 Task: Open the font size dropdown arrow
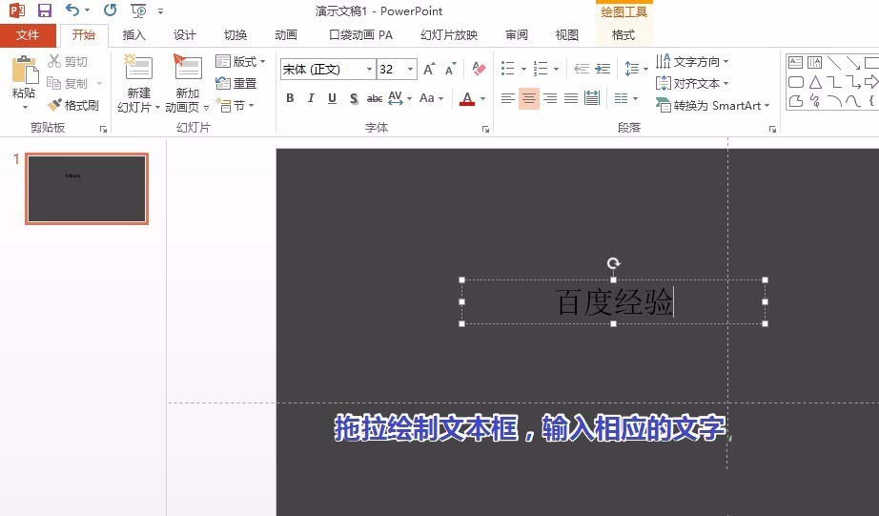(x=410, y=69)
